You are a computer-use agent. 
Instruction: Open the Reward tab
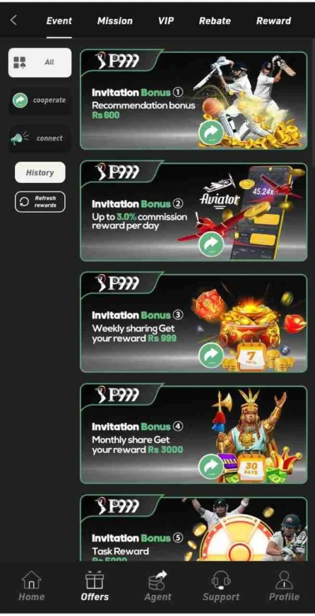274,21
